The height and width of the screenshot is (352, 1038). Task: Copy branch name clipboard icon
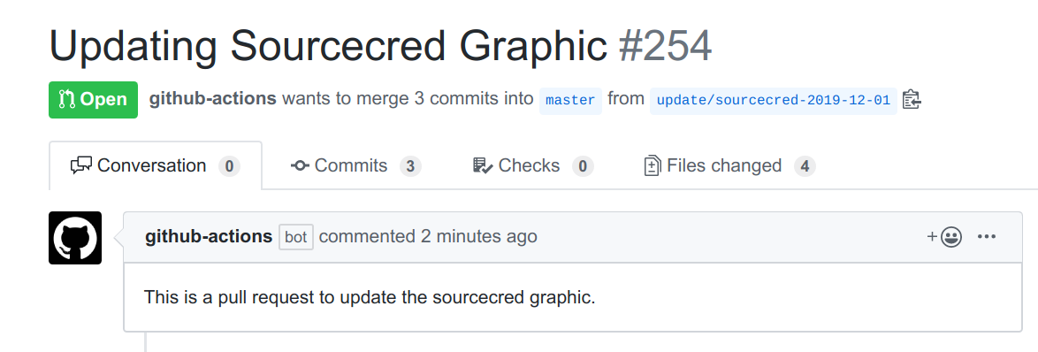click(x=912, y=99)
